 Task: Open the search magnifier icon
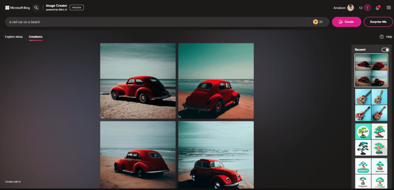[36, 8]
